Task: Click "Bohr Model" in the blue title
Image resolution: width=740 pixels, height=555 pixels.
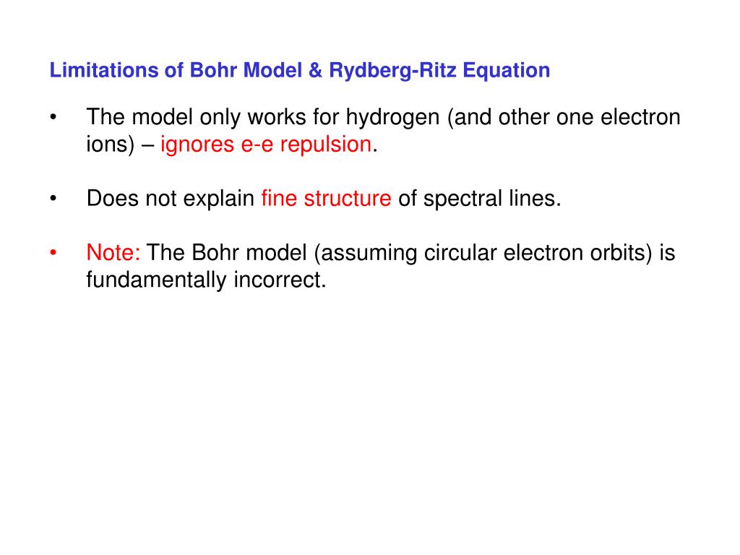Action: click(246, 70)
